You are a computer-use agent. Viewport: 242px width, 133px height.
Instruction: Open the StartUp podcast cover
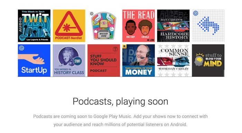click(34, 60)
